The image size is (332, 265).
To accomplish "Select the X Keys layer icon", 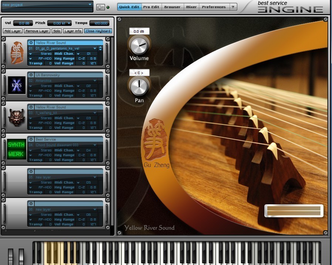I will [x=17, y=85].
